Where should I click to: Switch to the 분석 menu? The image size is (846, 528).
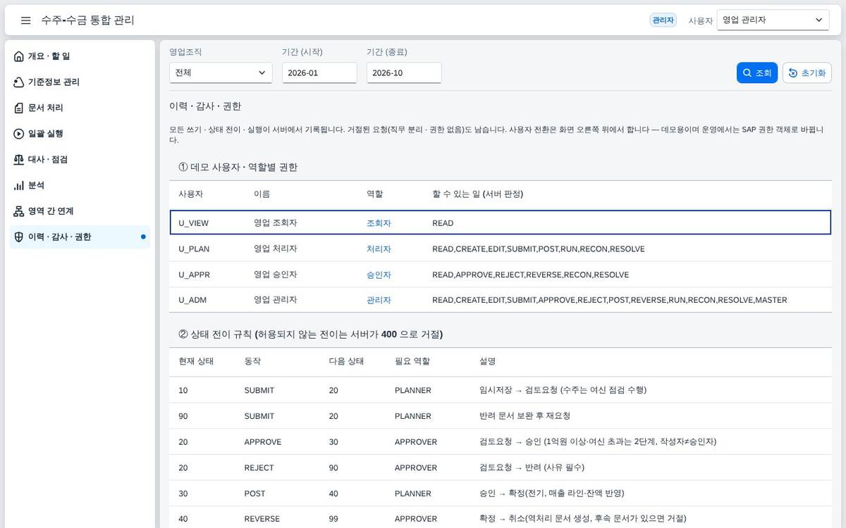(x=80, y=185)
